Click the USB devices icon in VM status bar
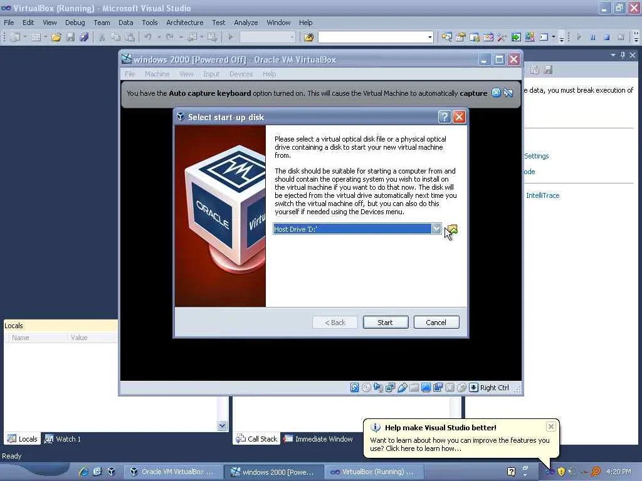This screenshot has width=642, height=481. click(402, 387)
